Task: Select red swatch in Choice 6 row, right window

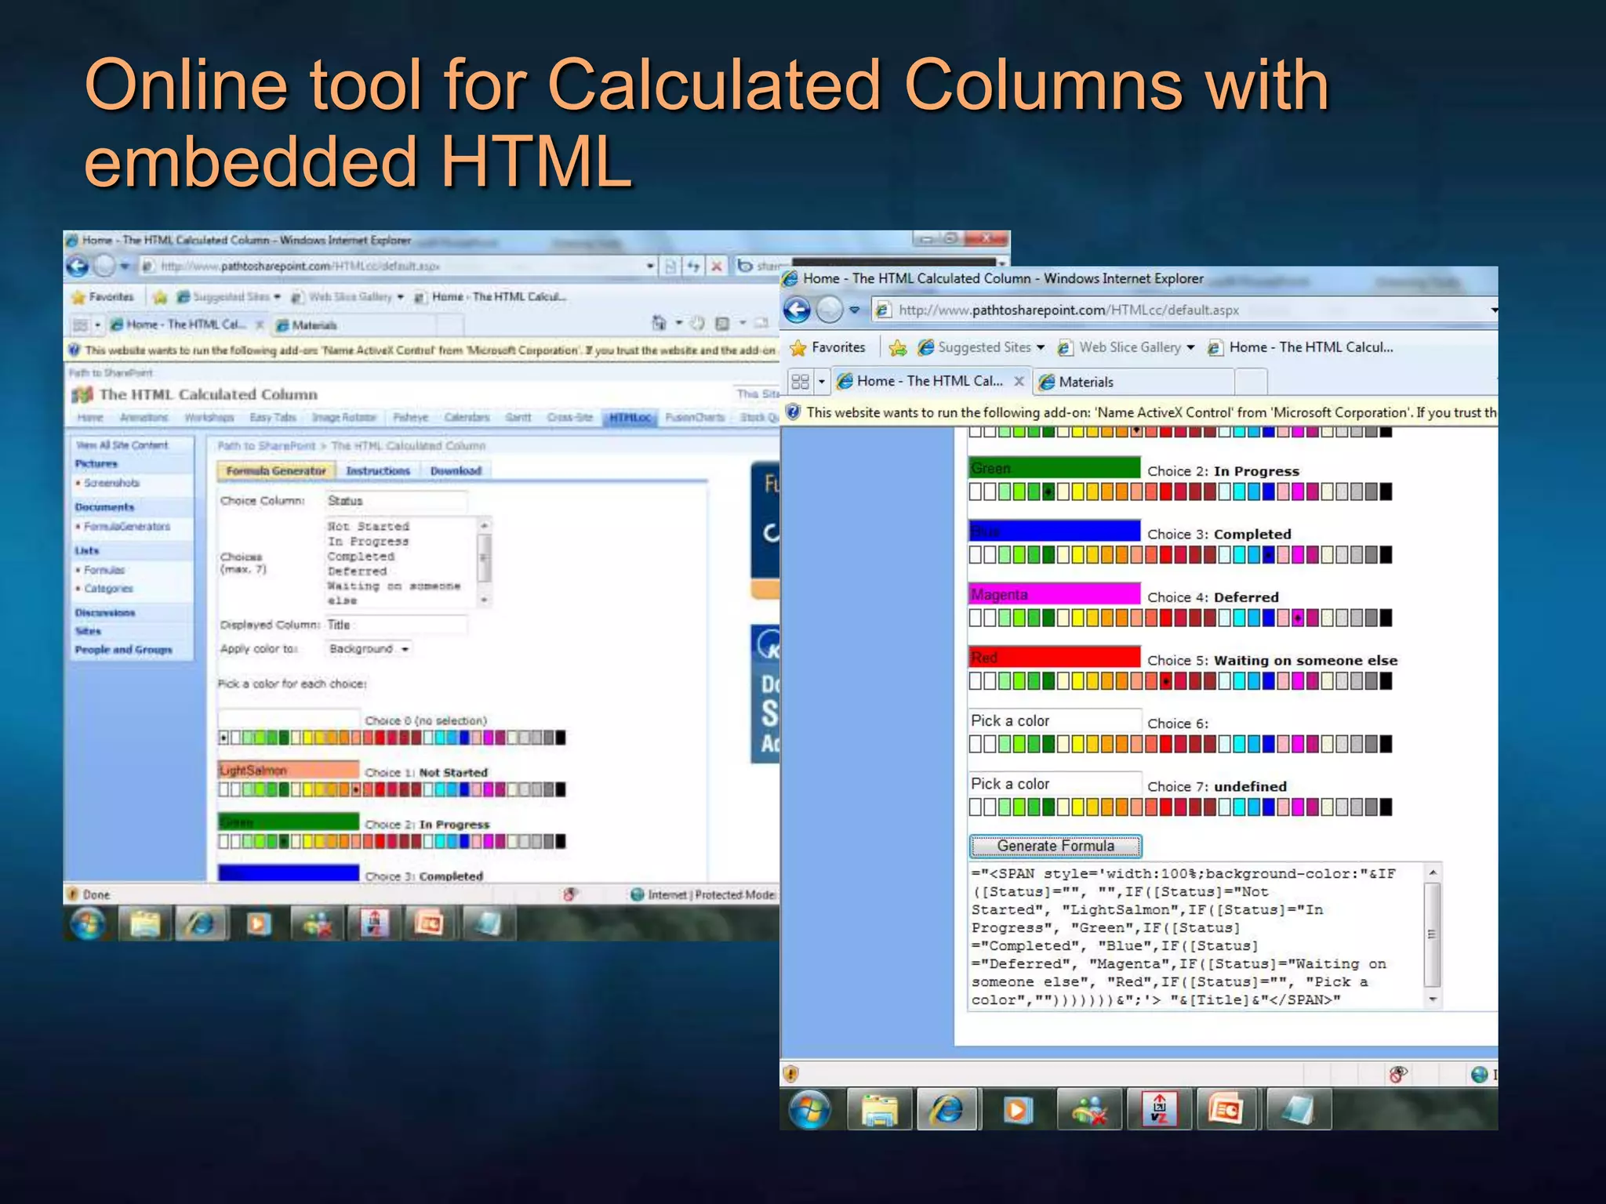Action: click(x=1166, y=744)
